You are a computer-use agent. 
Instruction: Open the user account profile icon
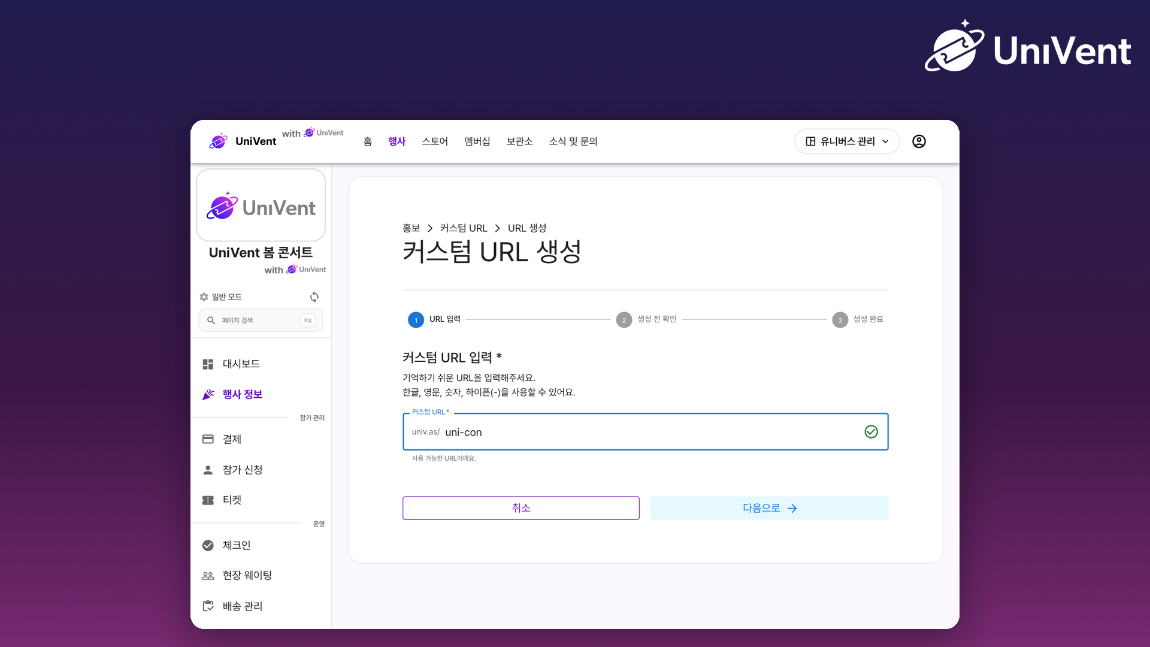point(919,141)
